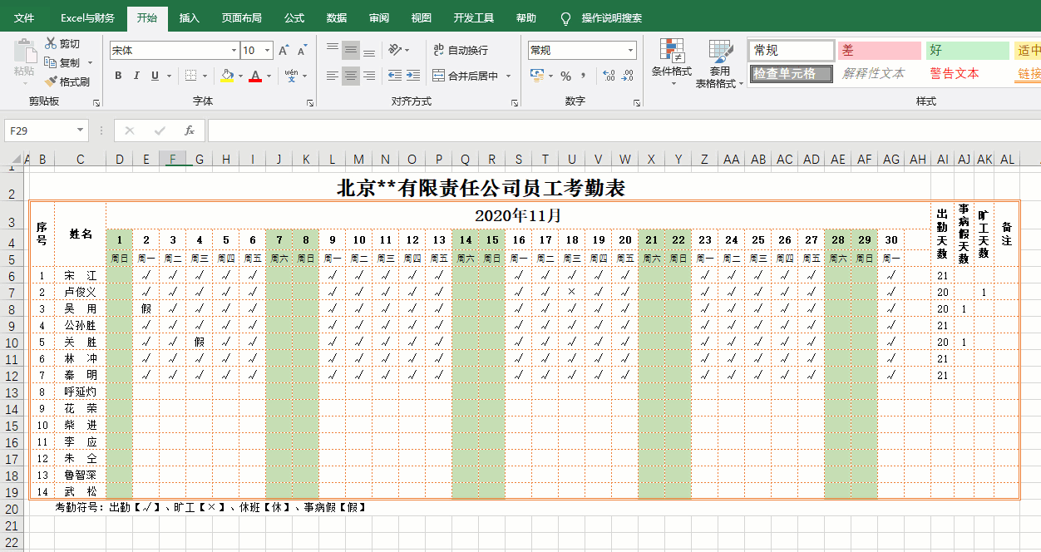The image size is (1041, 552).
Task: Switch to the 公式 tab
Action: pyautogui.click(x=294, y=17)
